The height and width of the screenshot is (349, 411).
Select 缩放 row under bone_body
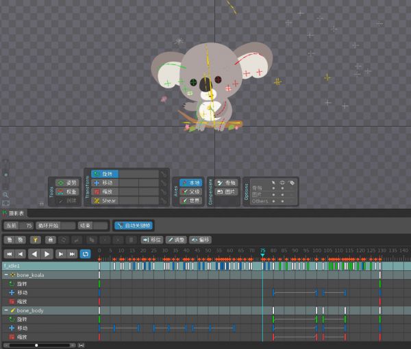point(50,337)
